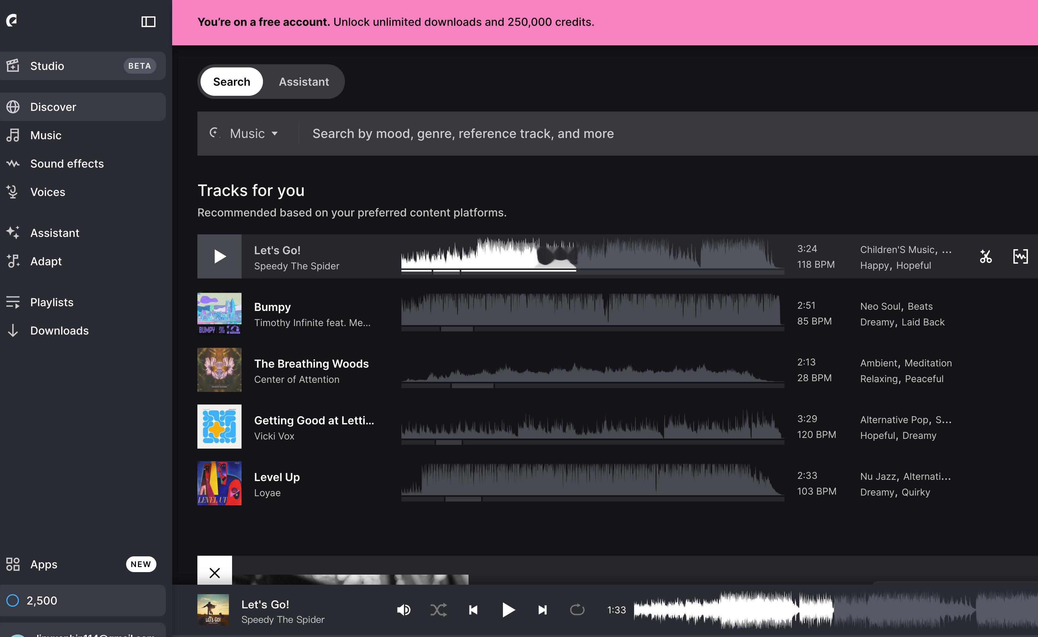Click the find similar waveform bracket icon
Viewport: 1038px width, 637px height.
pos(1020,256)
